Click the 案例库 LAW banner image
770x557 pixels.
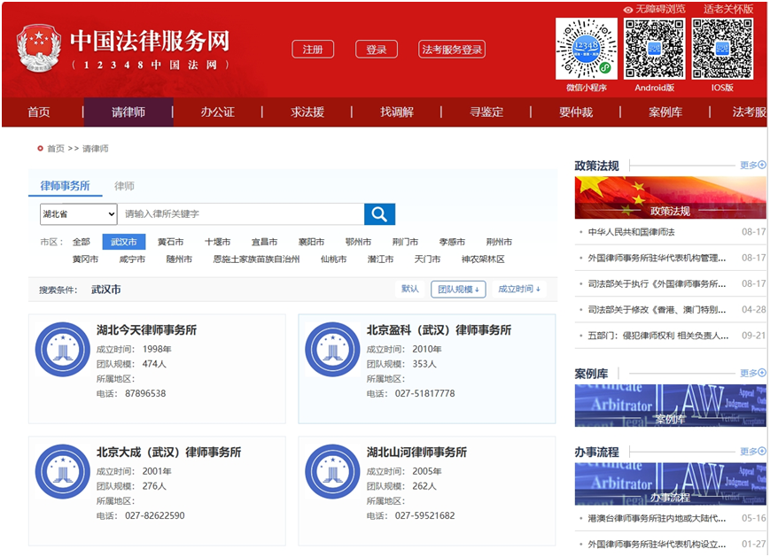[x=670, y=406]
